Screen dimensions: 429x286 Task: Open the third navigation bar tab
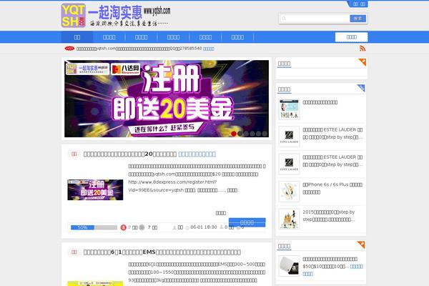141,37
